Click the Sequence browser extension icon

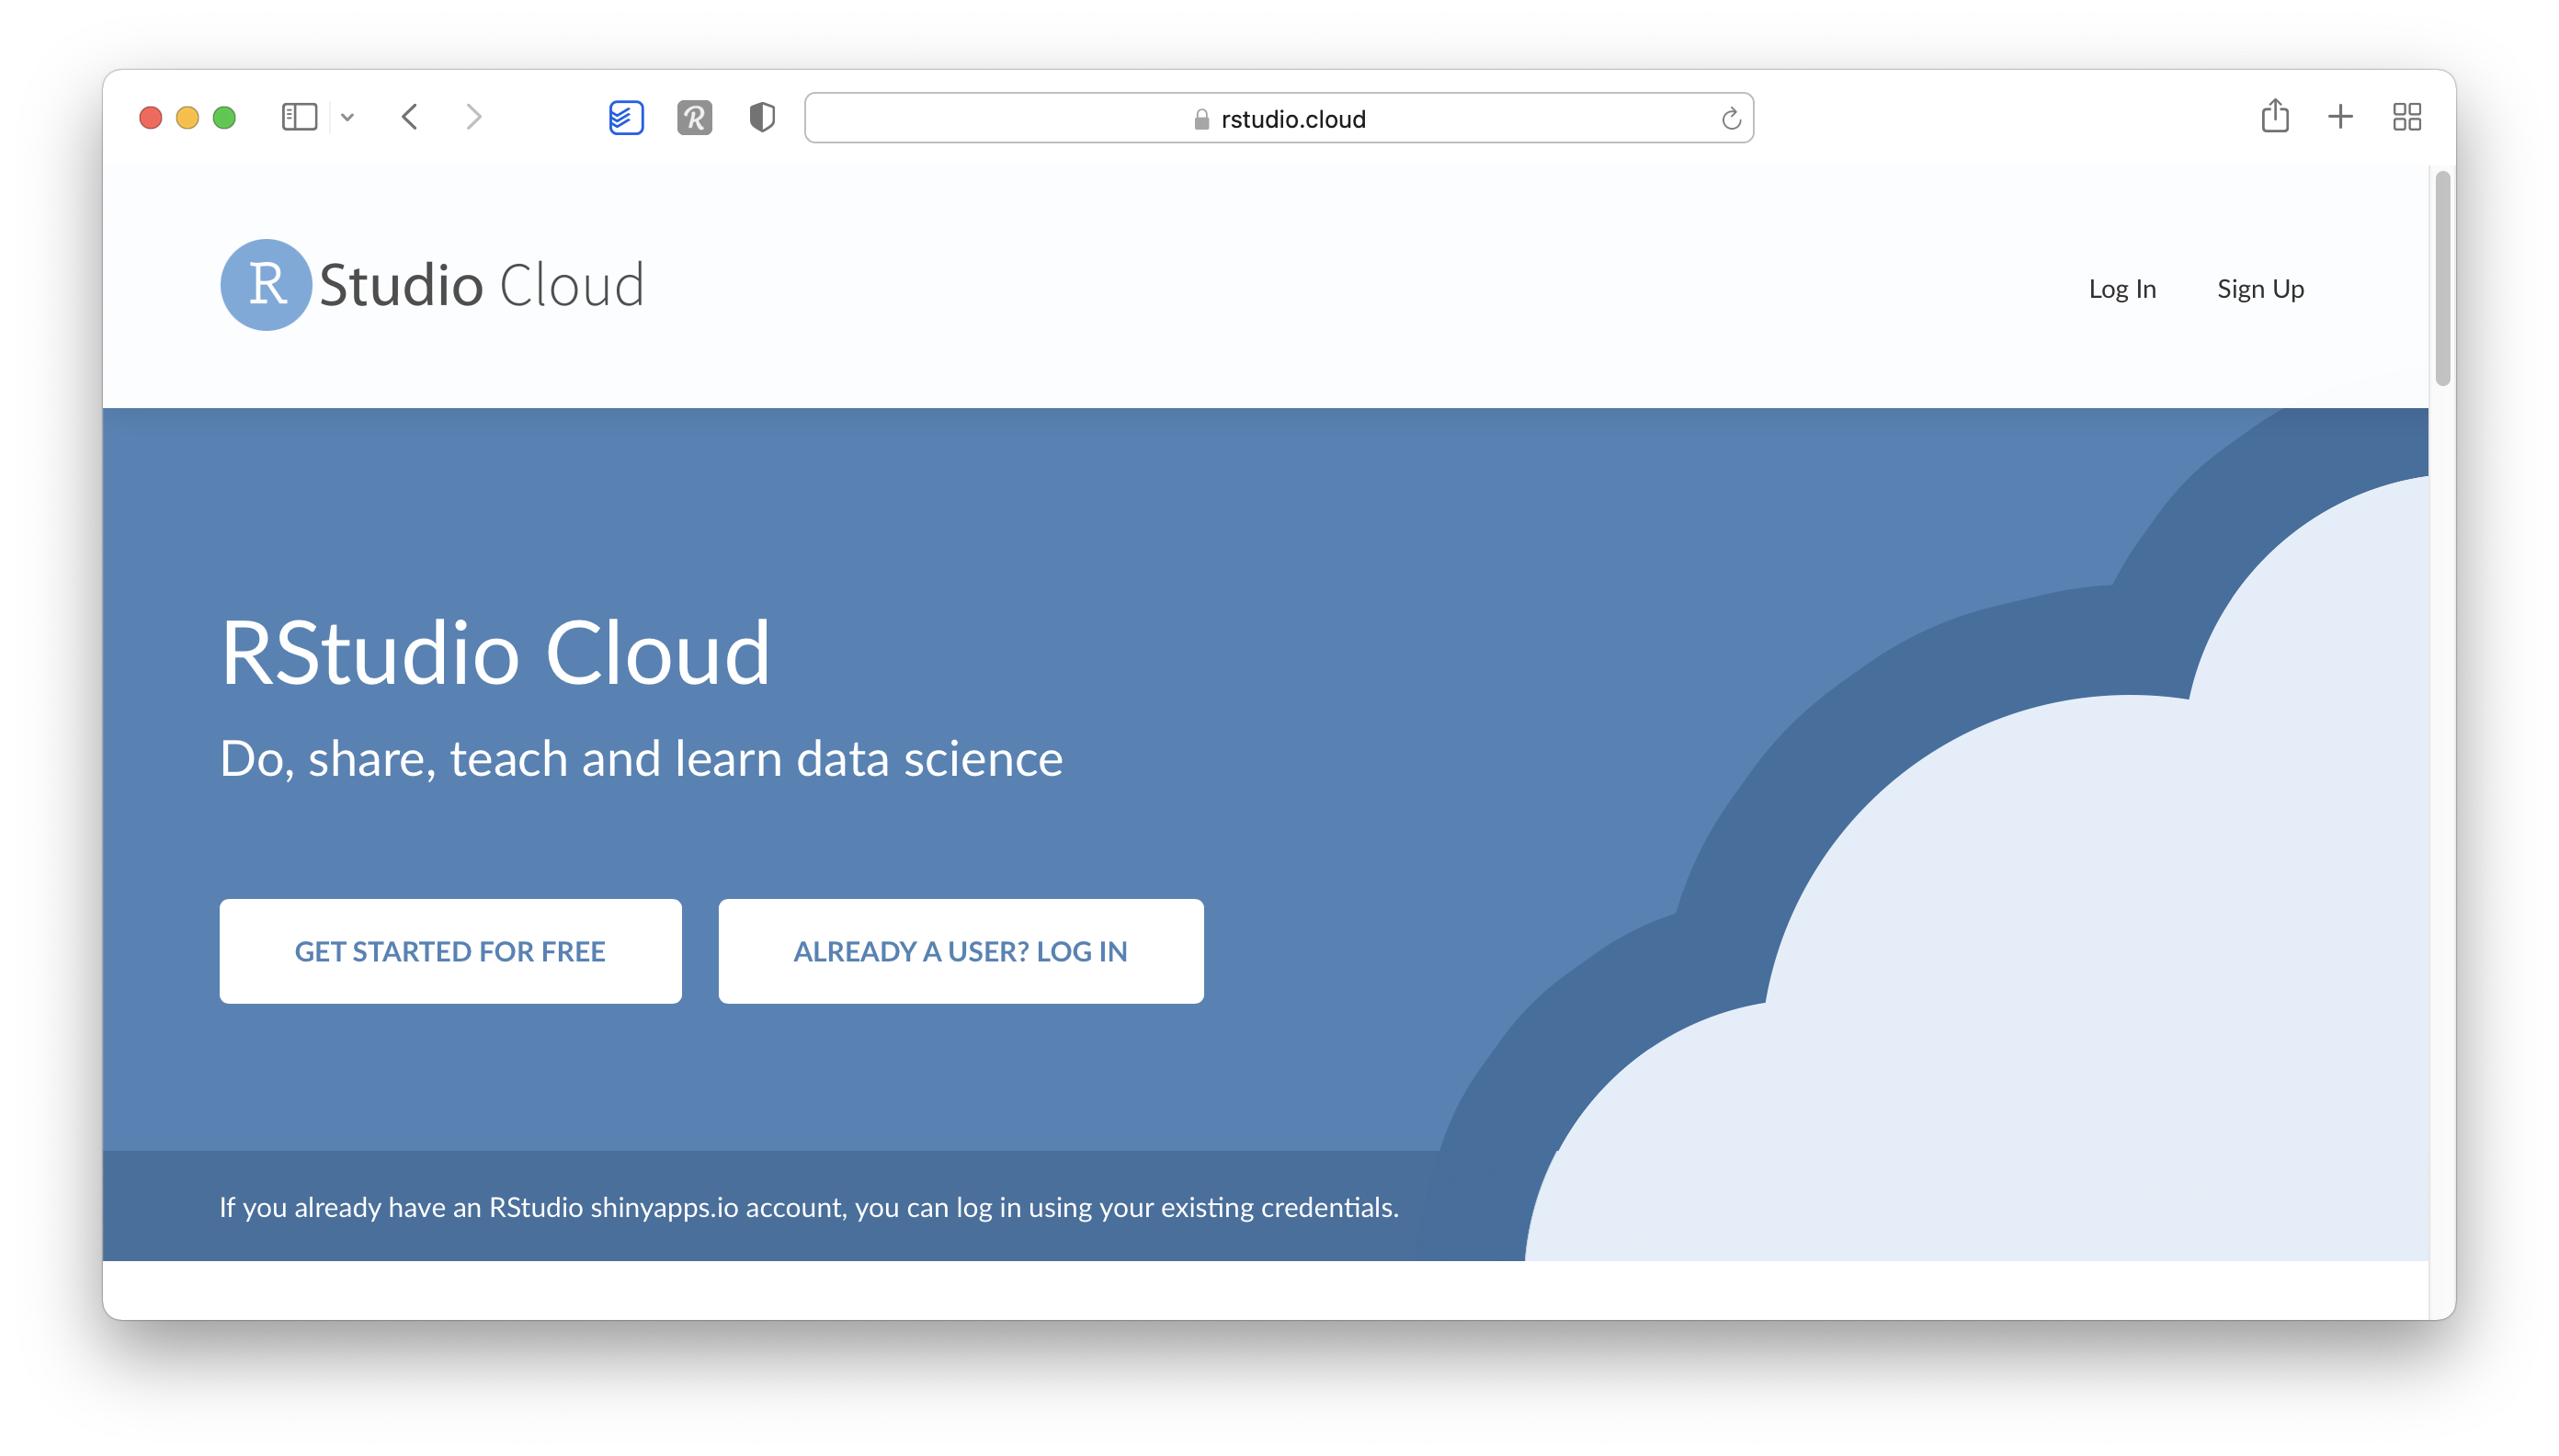point(628,118)
